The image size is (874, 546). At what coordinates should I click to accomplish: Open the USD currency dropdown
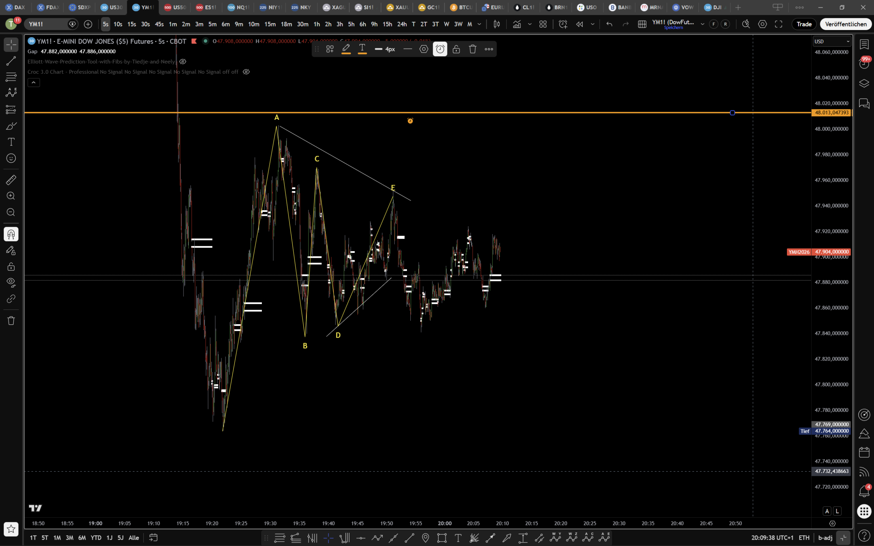tap(832, 42)
